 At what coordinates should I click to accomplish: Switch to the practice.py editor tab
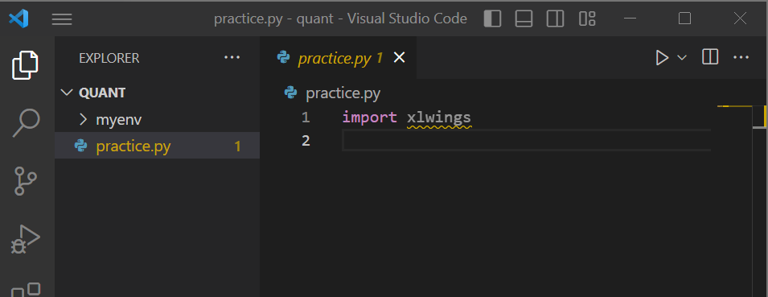click(x=339, y=58)
